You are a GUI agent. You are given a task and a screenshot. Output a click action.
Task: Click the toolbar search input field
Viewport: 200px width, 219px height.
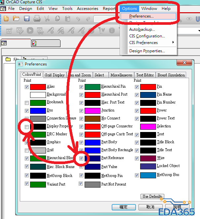click(x=106, y=19)
